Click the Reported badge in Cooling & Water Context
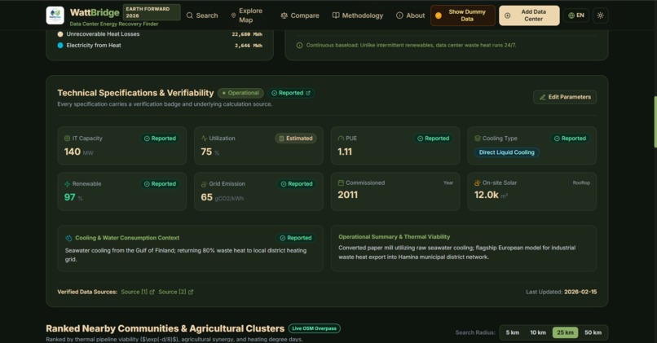 pyautogui.click(x=296, y=238)
